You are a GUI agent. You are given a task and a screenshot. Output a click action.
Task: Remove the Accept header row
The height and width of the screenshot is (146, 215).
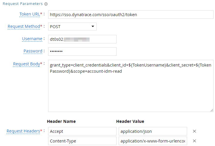194,131
